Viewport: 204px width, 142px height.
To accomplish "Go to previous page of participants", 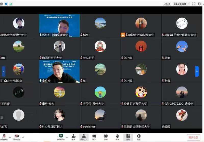I will [x=4, y=71].
